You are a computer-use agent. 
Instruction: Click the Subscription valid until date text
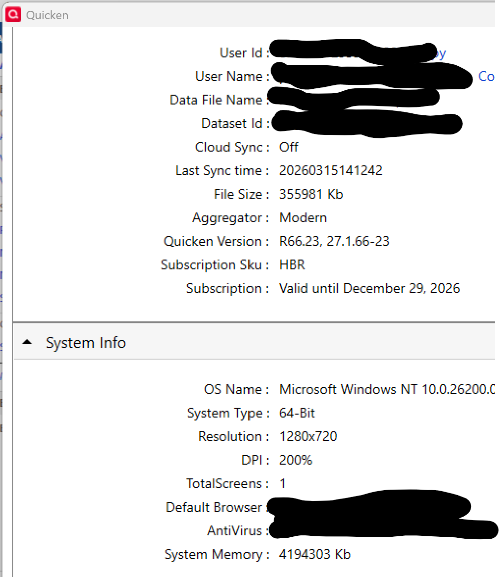[x=369, y=288]
